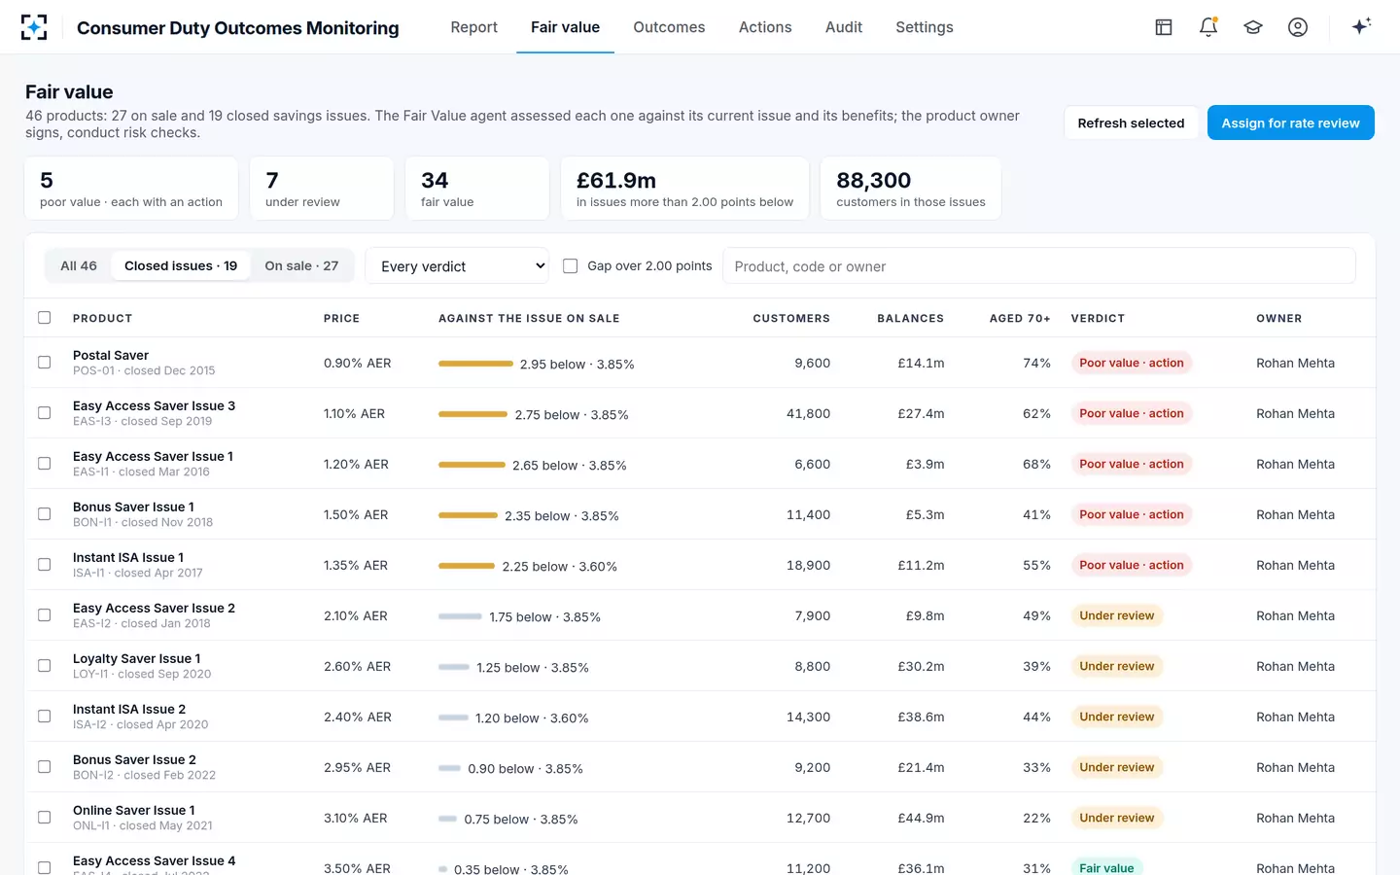
Task: Select the Instant ISA Issue 1 checkbox
Action: (x=44, y=565)
